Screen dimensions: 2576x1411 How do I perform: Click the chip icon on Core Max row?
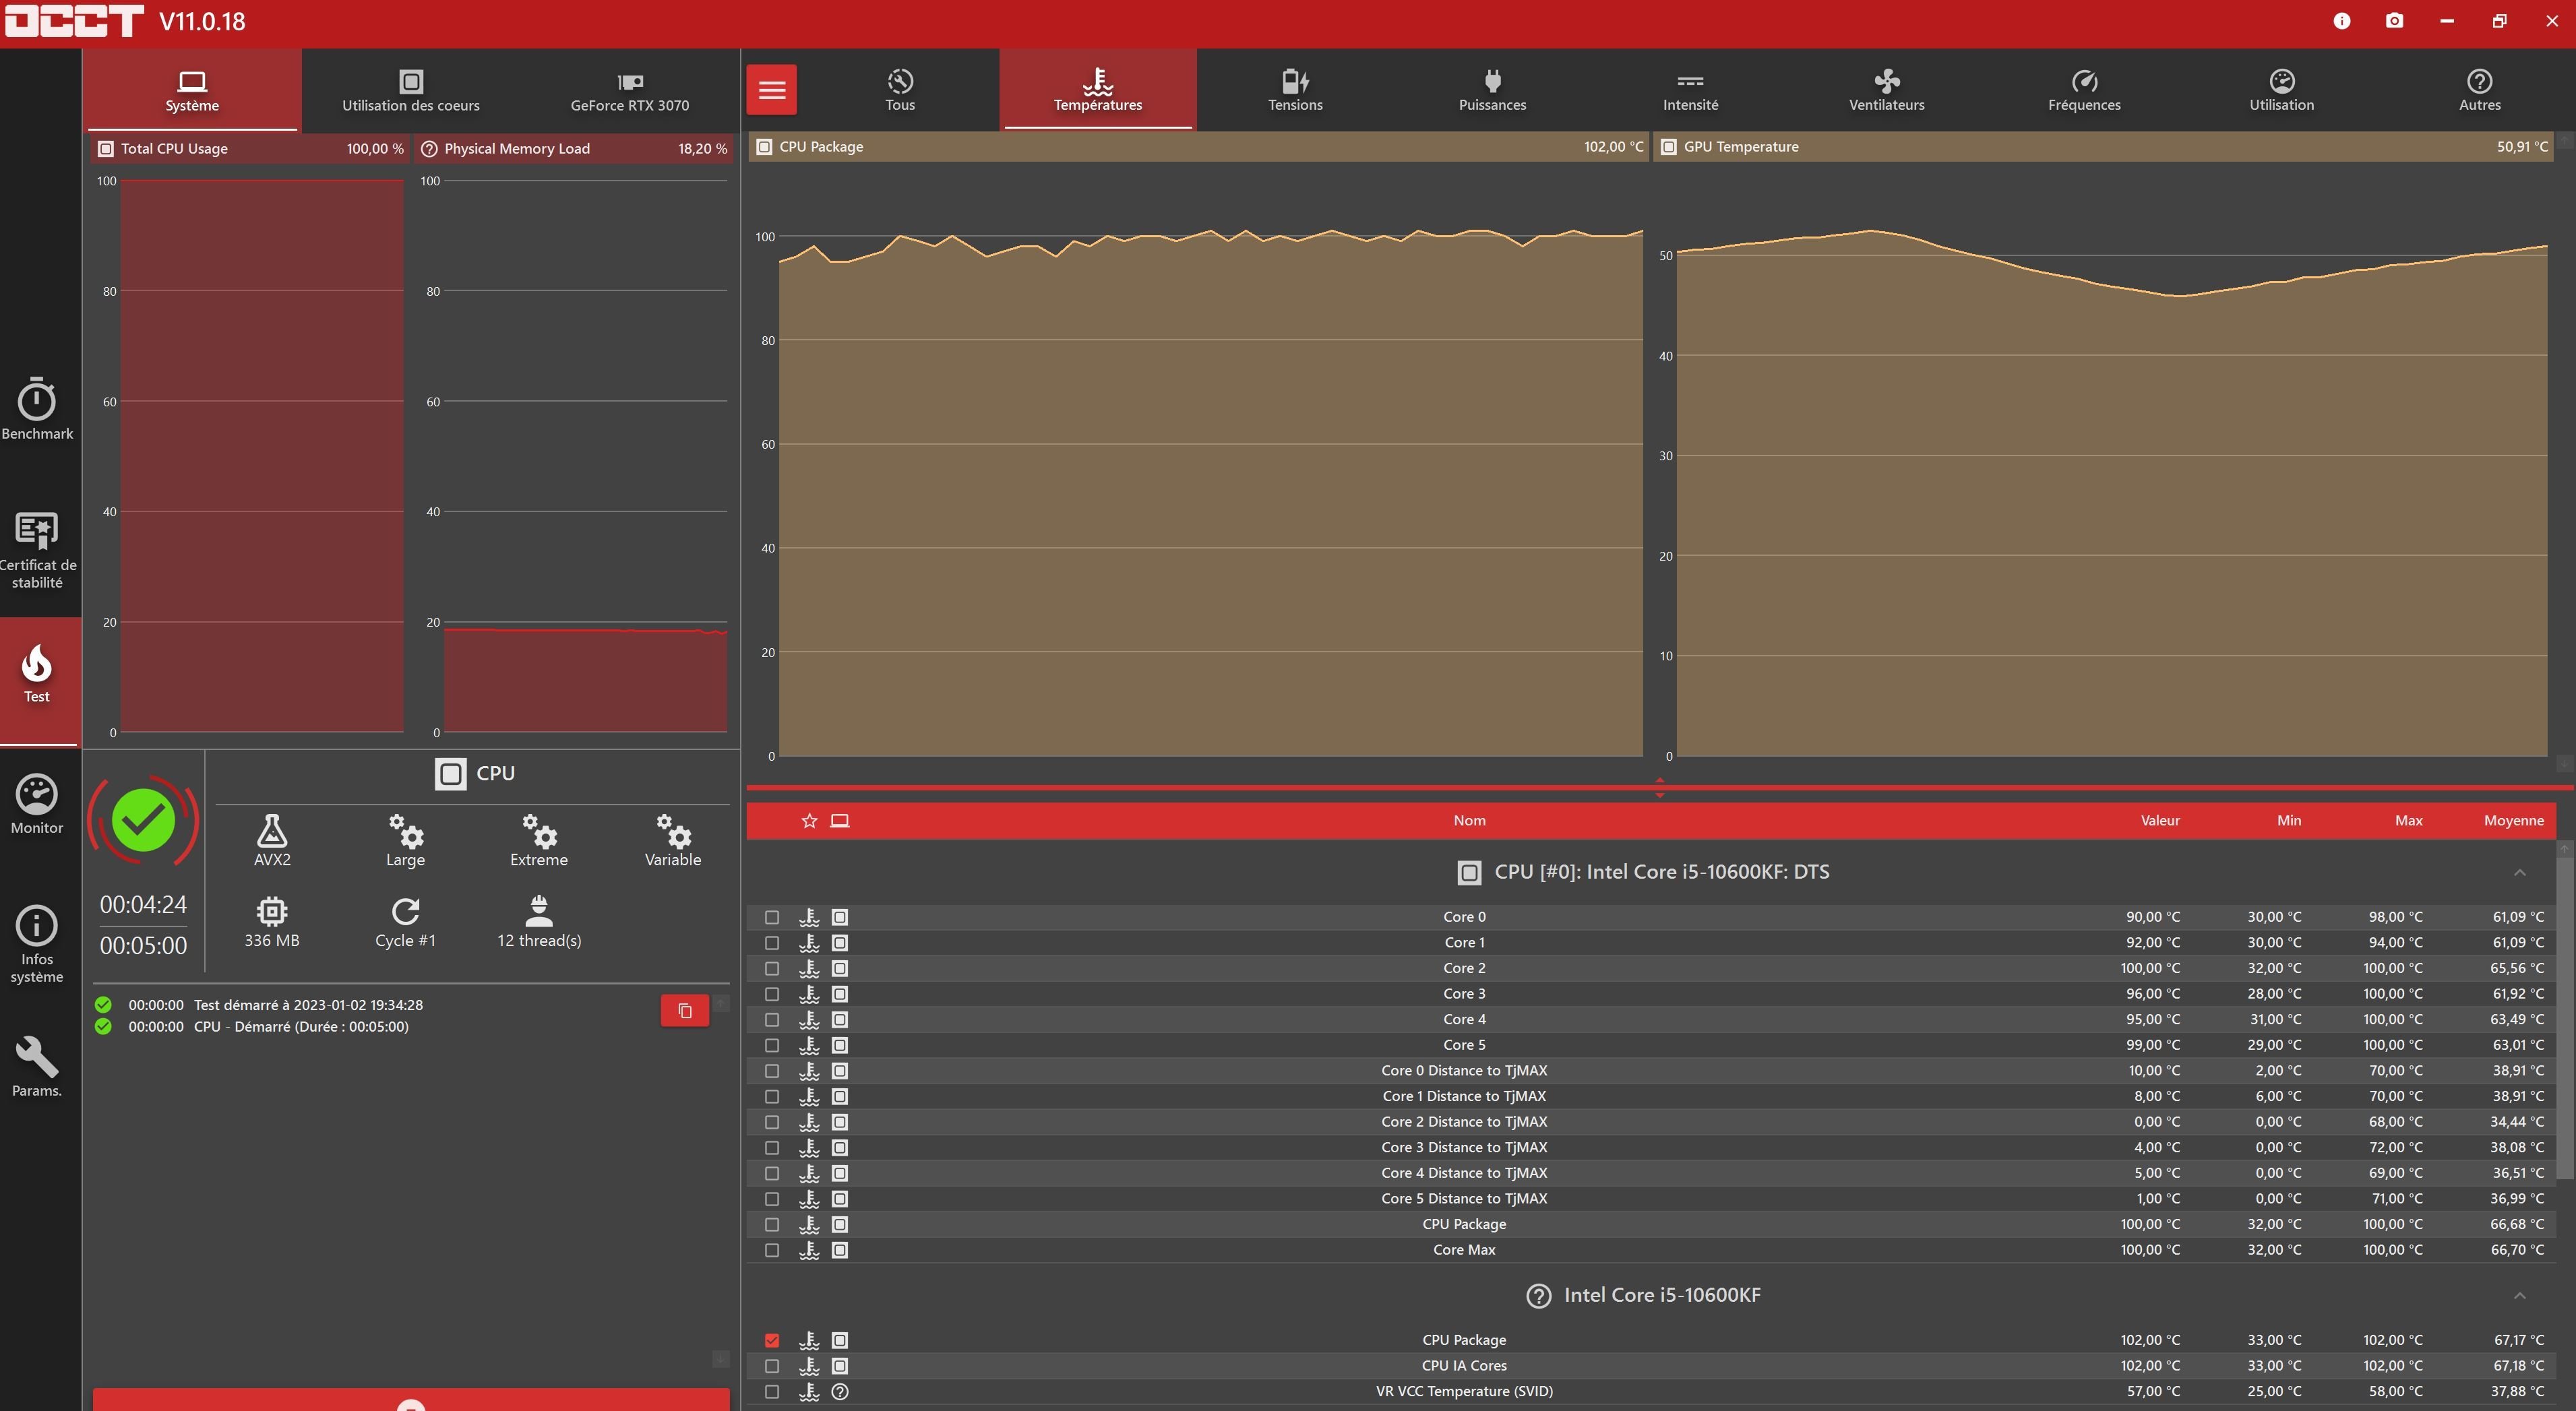tap(840, 1250)
